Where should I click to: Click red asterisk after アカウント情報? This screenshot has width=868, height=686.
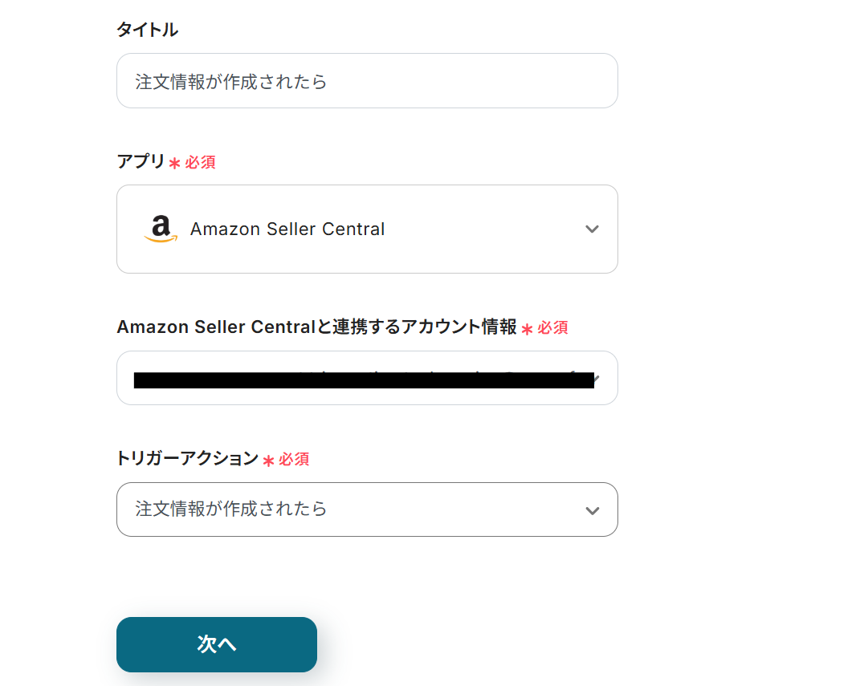coord(527,328)
